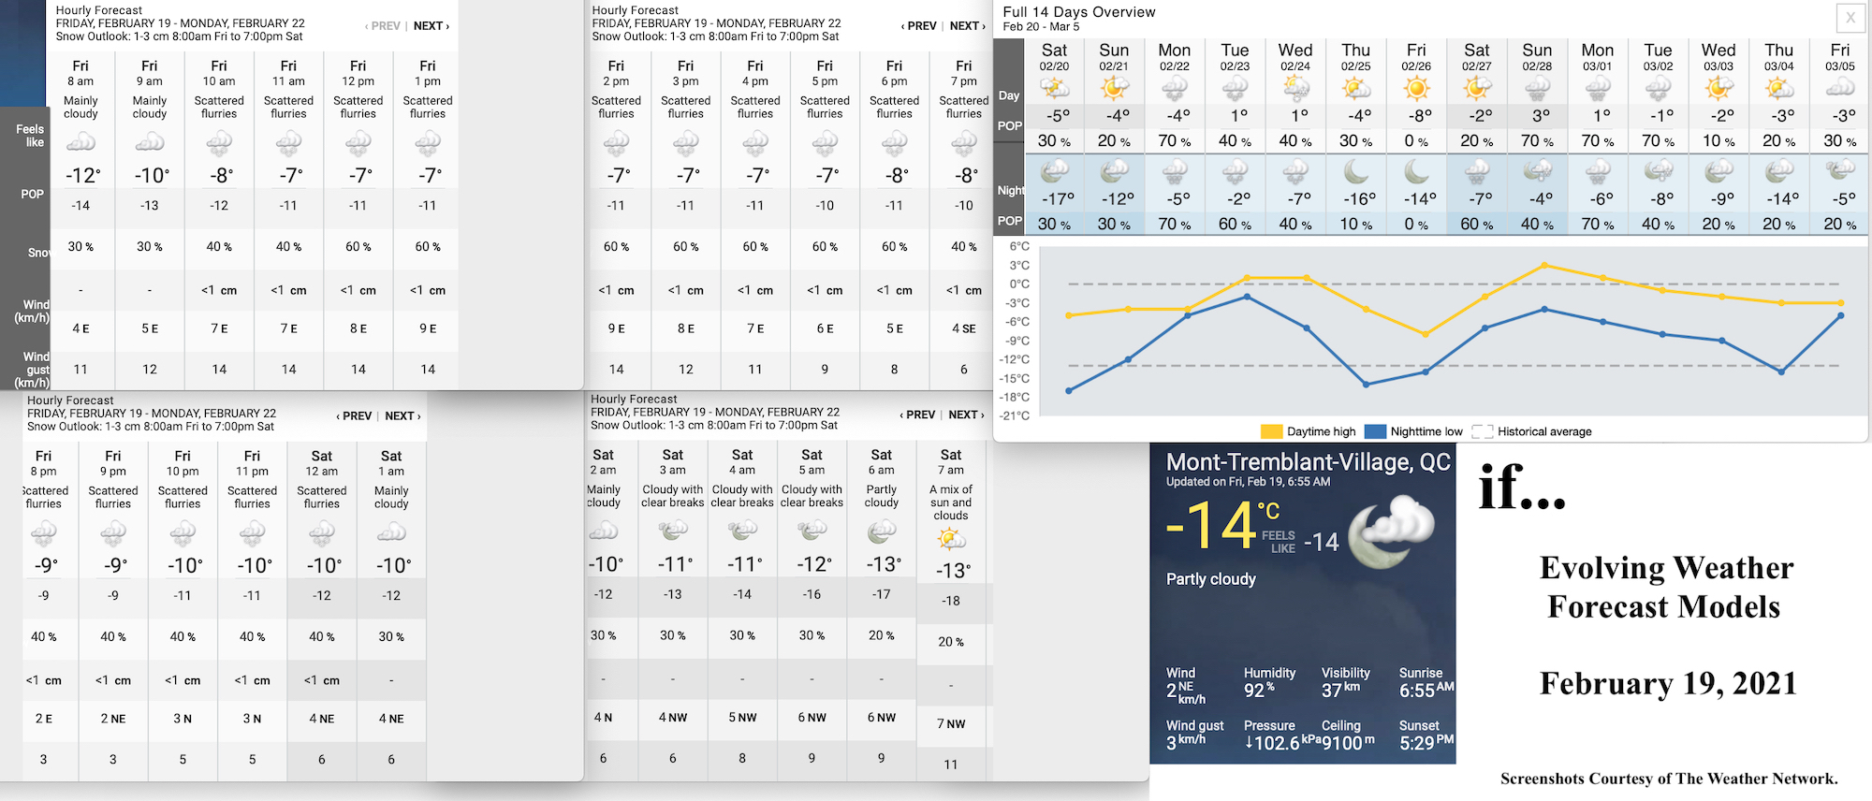Viewport: 1872px width, 801px height.
Task: Click the Visibility 37 km value
Action: click(1340, 690)
